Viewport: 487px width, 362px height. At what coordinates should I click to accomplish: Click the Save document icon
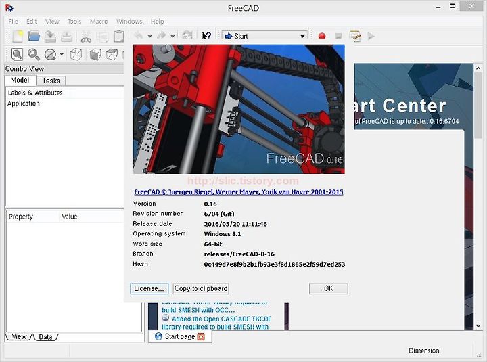point(50,37)
